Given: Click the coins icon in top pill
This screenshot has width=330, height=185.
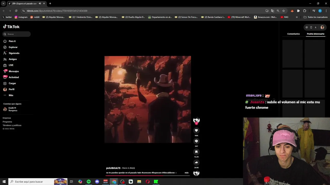Looking at the screenshot, I should coord(307,27).
